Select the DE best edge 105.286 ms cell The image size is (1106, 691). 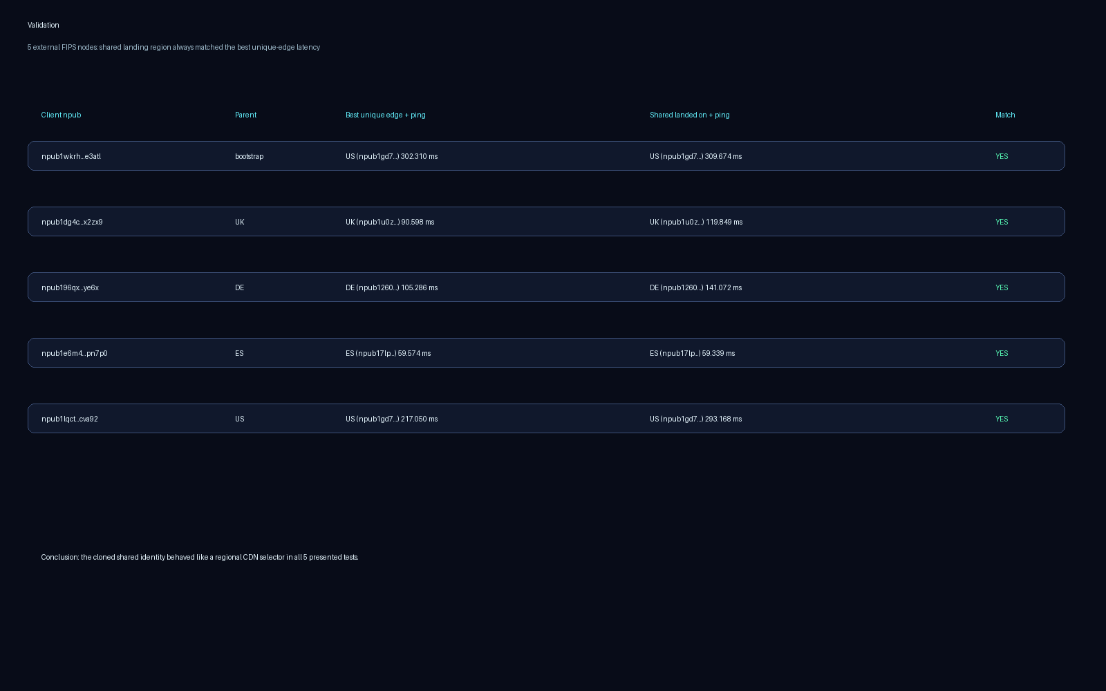coord(391,287)
